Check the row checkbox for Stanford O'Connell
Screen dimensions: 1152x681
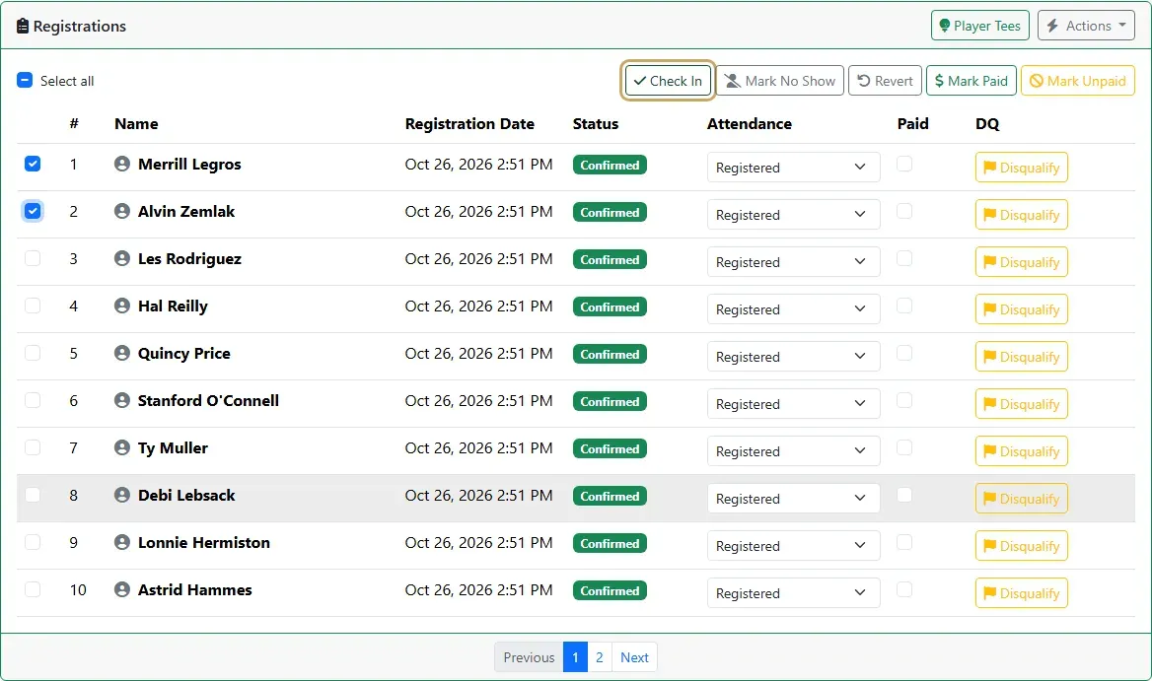click(33, 400)
